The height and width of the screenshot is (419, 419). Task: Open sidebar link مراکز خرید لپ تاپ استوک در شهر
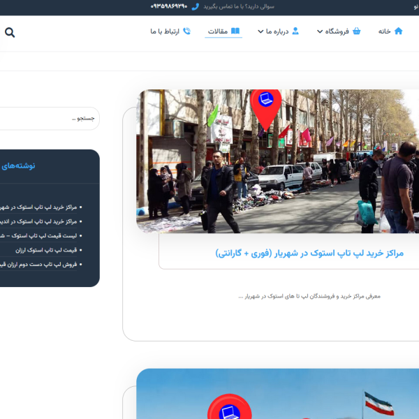[x=38, y=207]
